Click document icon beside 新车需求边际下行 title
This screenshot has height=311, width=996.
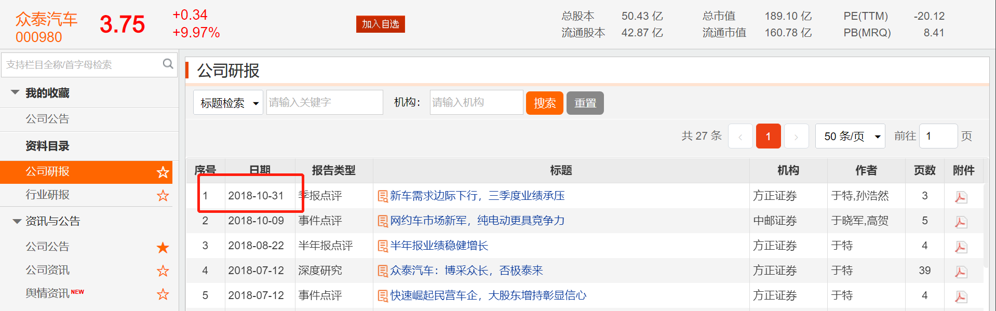383,196
